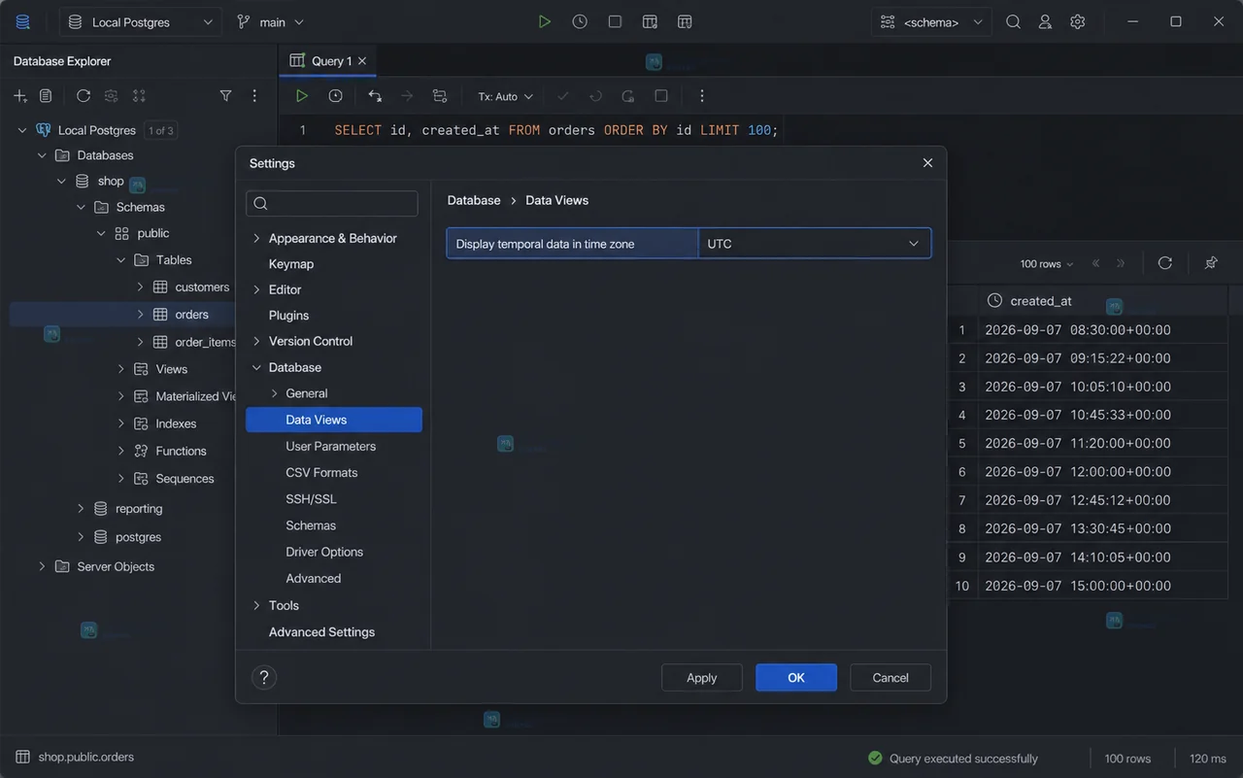Click the Apply button
This screenshot has height=778, width=1243.
pos(701,678)
